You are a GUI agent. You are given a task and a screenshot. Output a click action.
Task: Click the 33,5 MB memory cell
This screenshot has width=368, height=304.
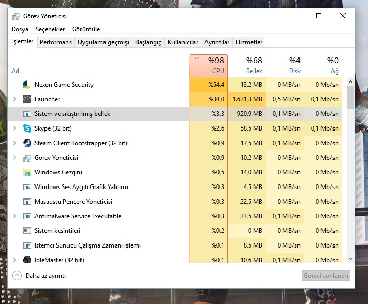point(247,216)
